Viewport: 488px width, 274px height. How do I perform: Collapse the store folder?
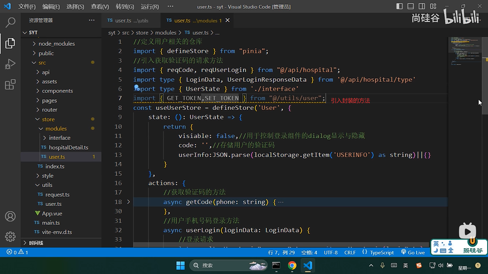(x=48, y=119)
